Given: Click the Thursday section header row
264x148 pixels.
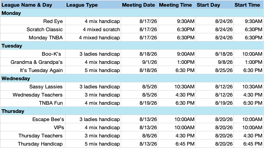Looking at the screenshot, I should pyautogui.click(x=132, y=111).
